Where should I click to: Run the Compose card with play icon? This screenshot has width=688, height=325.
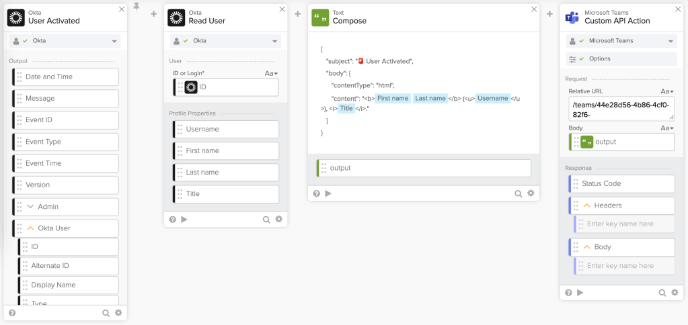[x=328, y=193]
